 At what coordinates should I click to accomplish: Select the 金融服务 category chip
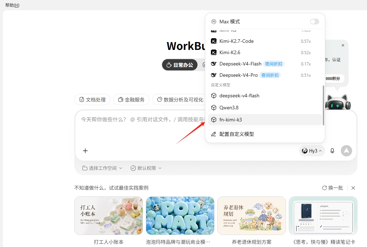pos(131,99)
